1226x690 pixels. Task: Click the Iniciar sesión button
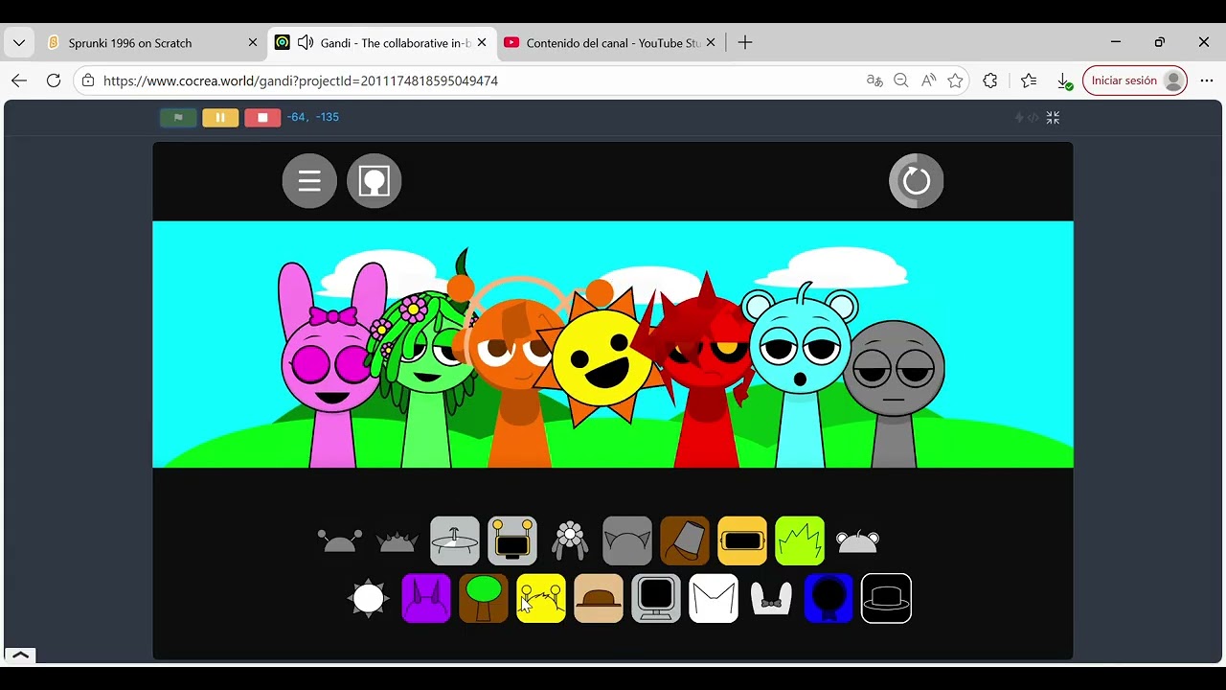1135,80
